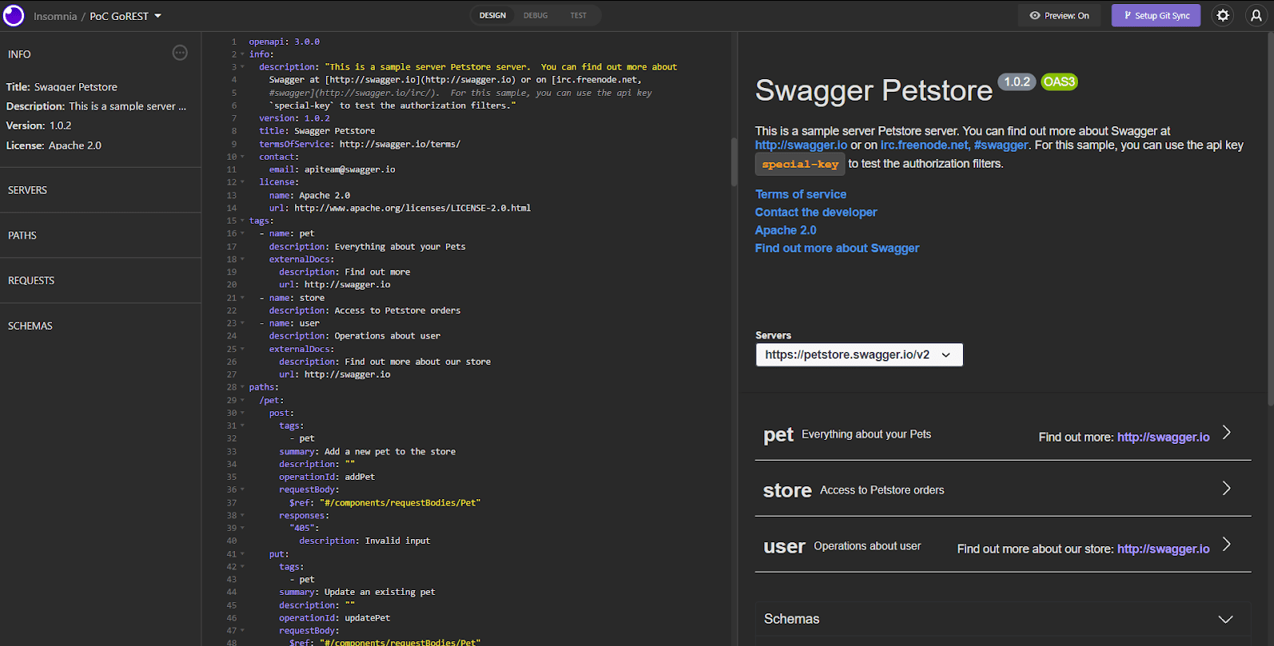Click the INFO section ellipsis icon
The height and width of the screenshot is (646, 1274).
pos(180,53)
